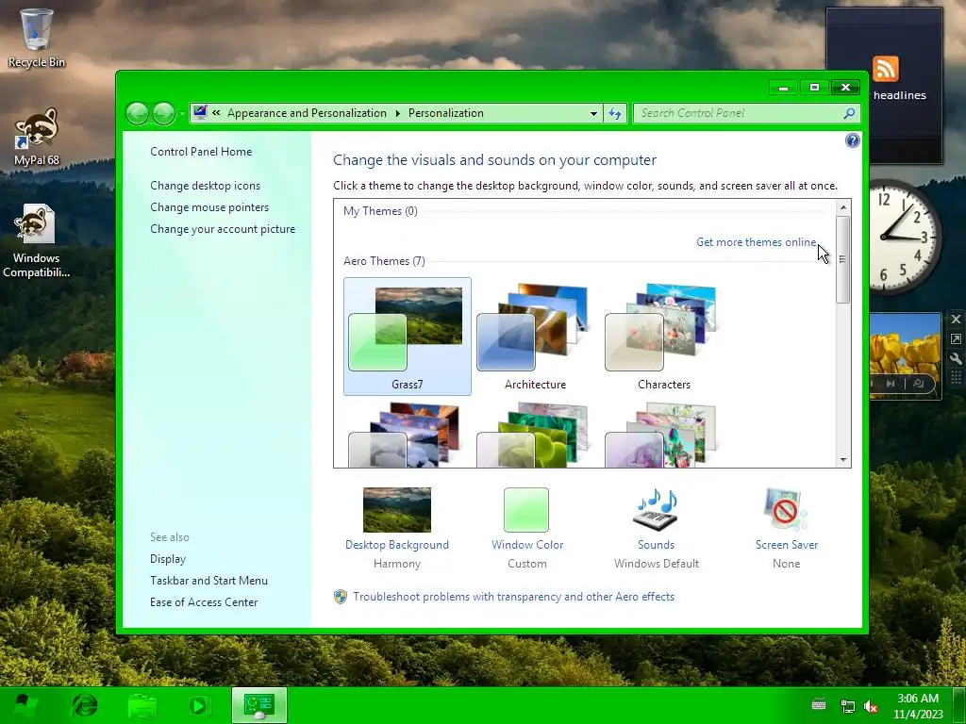The height and width of the screenshot is (724, 966).
Task: Click the Sounds link text
Action: tap(656, 545)
